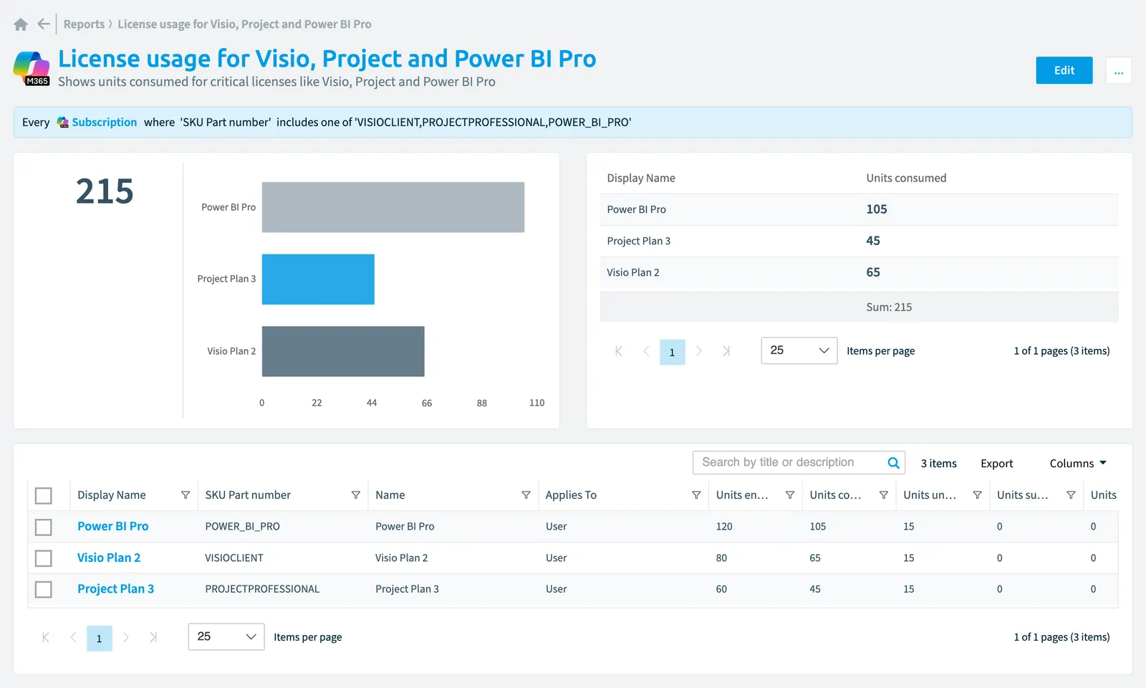Open the Subscription link in filter
This screenshot has height=688, width=1146.
click(x=105, y=123)
